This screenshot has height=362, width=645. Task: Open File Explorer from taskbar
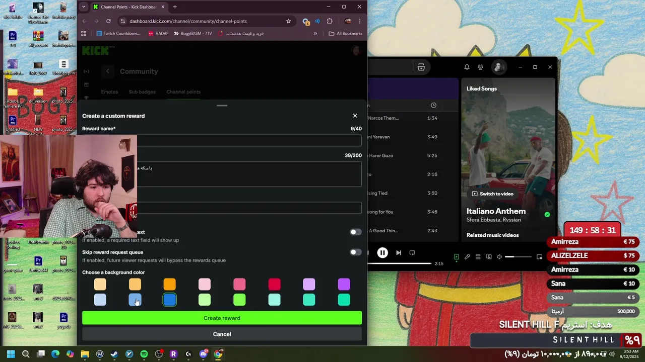coord(85,354)
